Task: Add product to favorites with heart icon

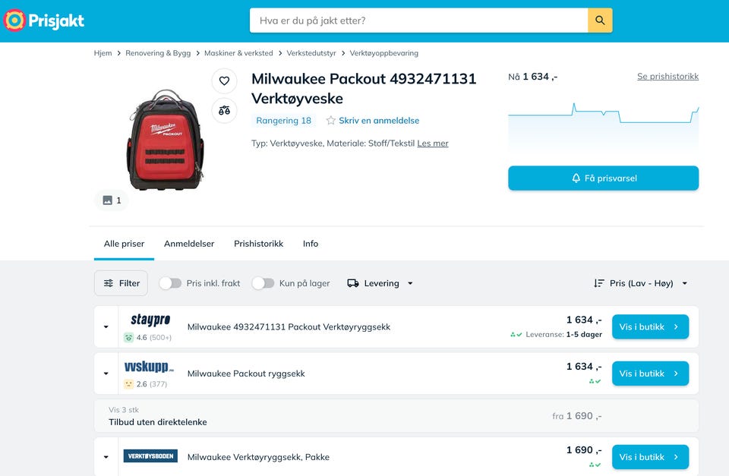Action: tap(224, 81)
